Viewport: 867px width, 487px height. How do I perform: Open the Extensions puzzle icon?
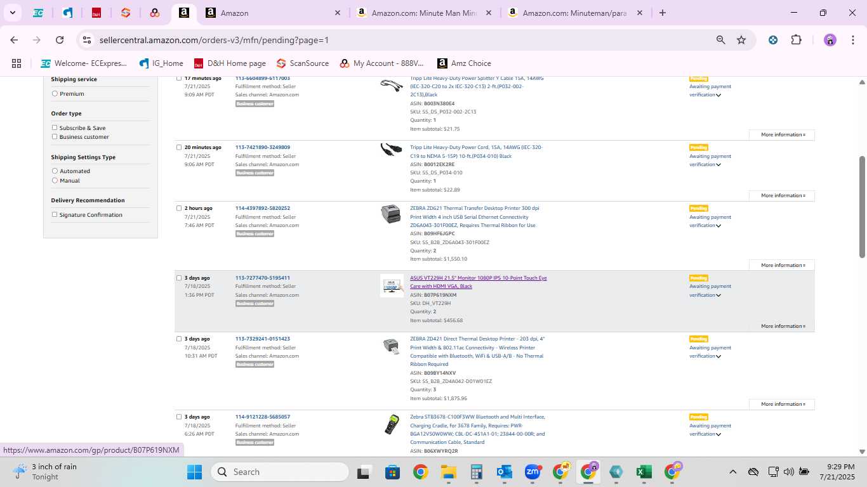[796, 40]
